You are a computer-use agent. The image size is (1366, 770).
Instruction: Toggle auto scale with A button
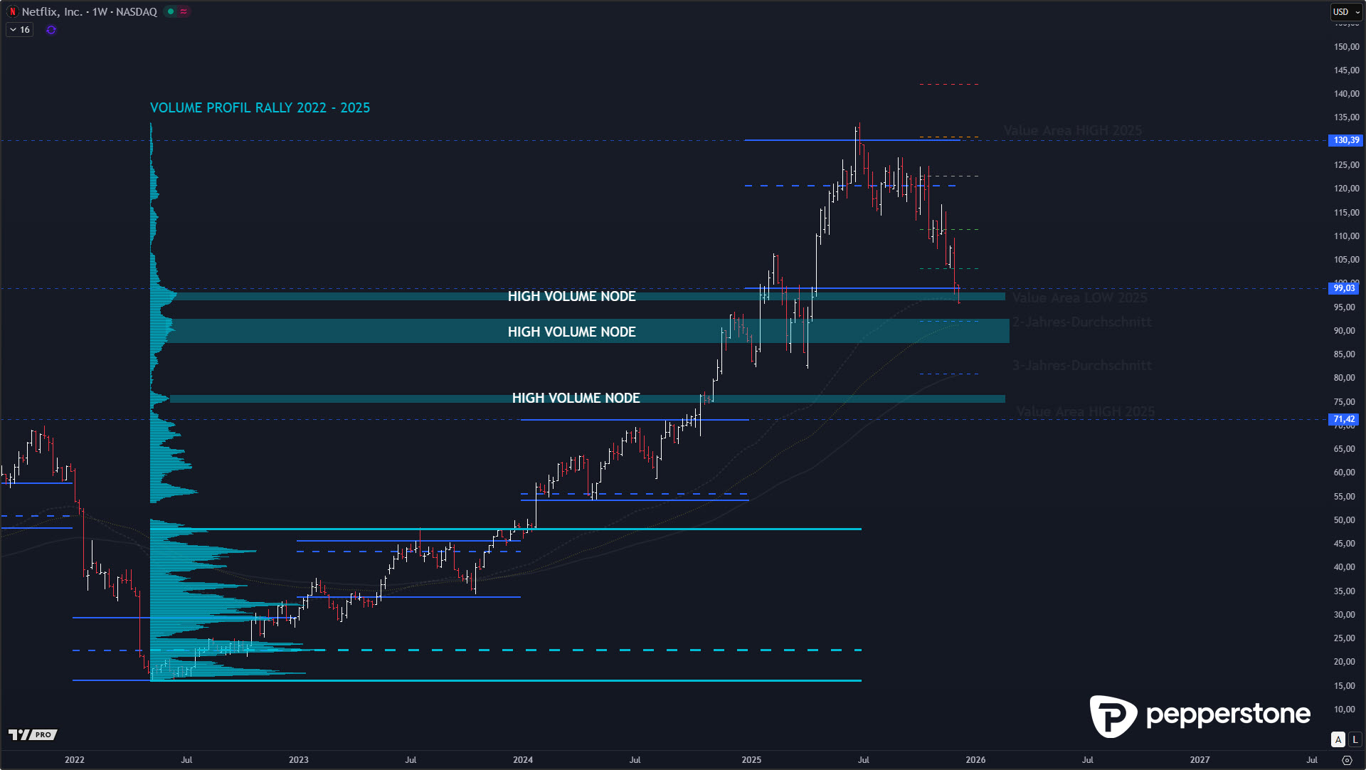tap(1338, 739)
